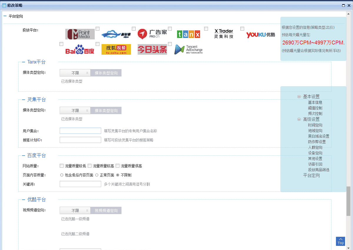Screen dimensions: 353x250
Task: Click the Tencent AdExchange platform logo
Action: coord(189,49)
